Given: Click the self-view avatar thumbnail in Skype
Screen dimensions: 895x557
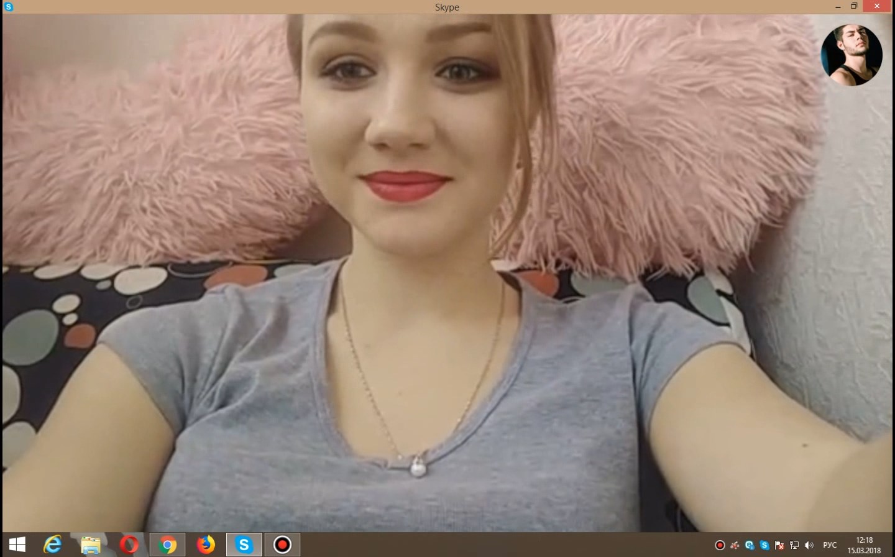Looking at the screenshot, I should [x=851, y=55].
